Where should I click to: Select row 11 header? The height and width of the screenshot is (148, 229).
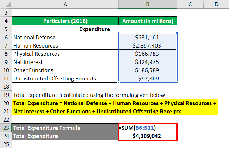[6, 78]
